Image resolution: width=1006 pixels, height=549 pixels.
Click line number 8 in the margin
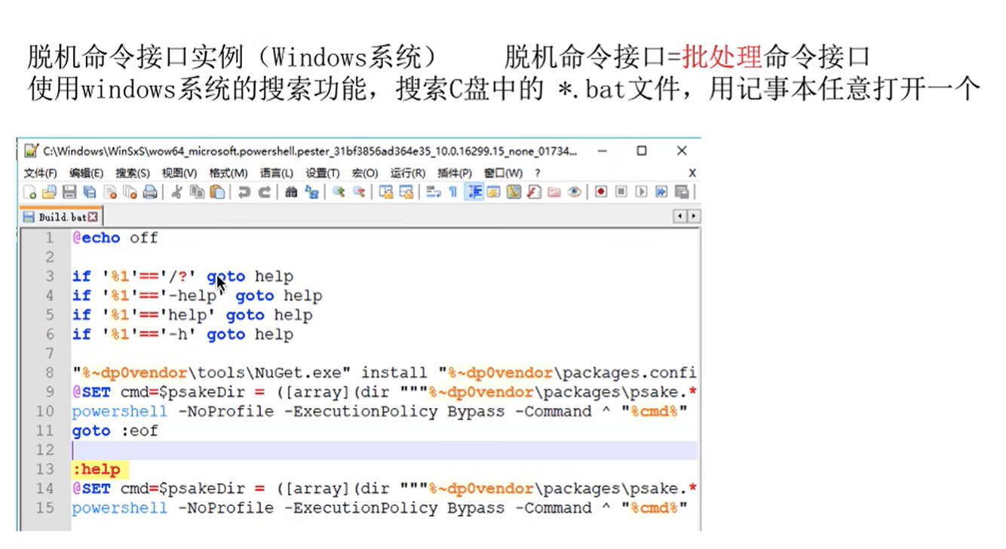point(49,373)
